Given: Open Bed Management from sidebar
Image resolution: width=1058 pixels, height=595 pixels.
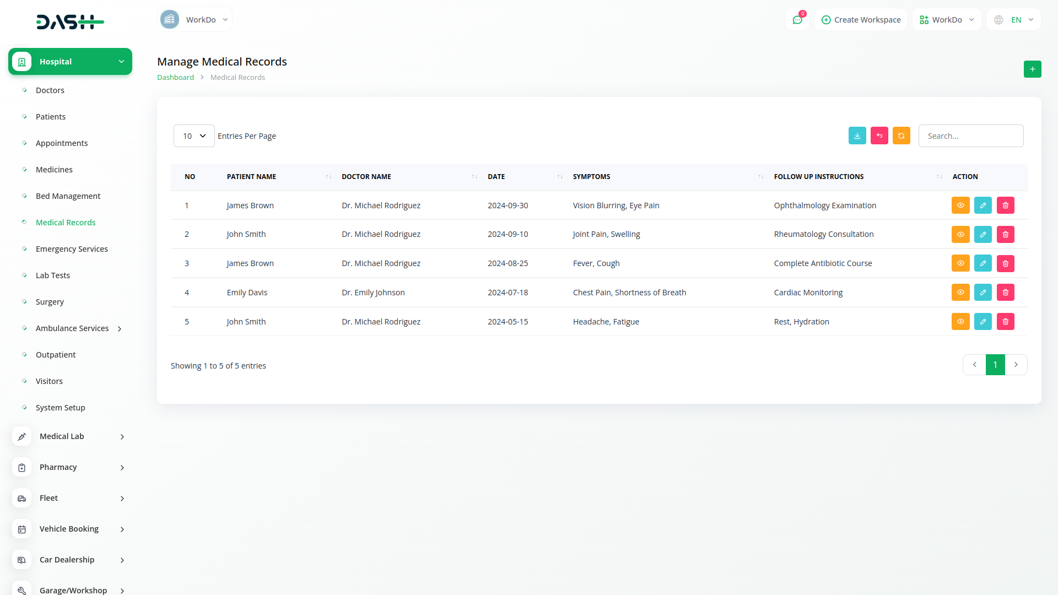Looking at the screenshot, I should pyautogui.click(x=68, y=196).
